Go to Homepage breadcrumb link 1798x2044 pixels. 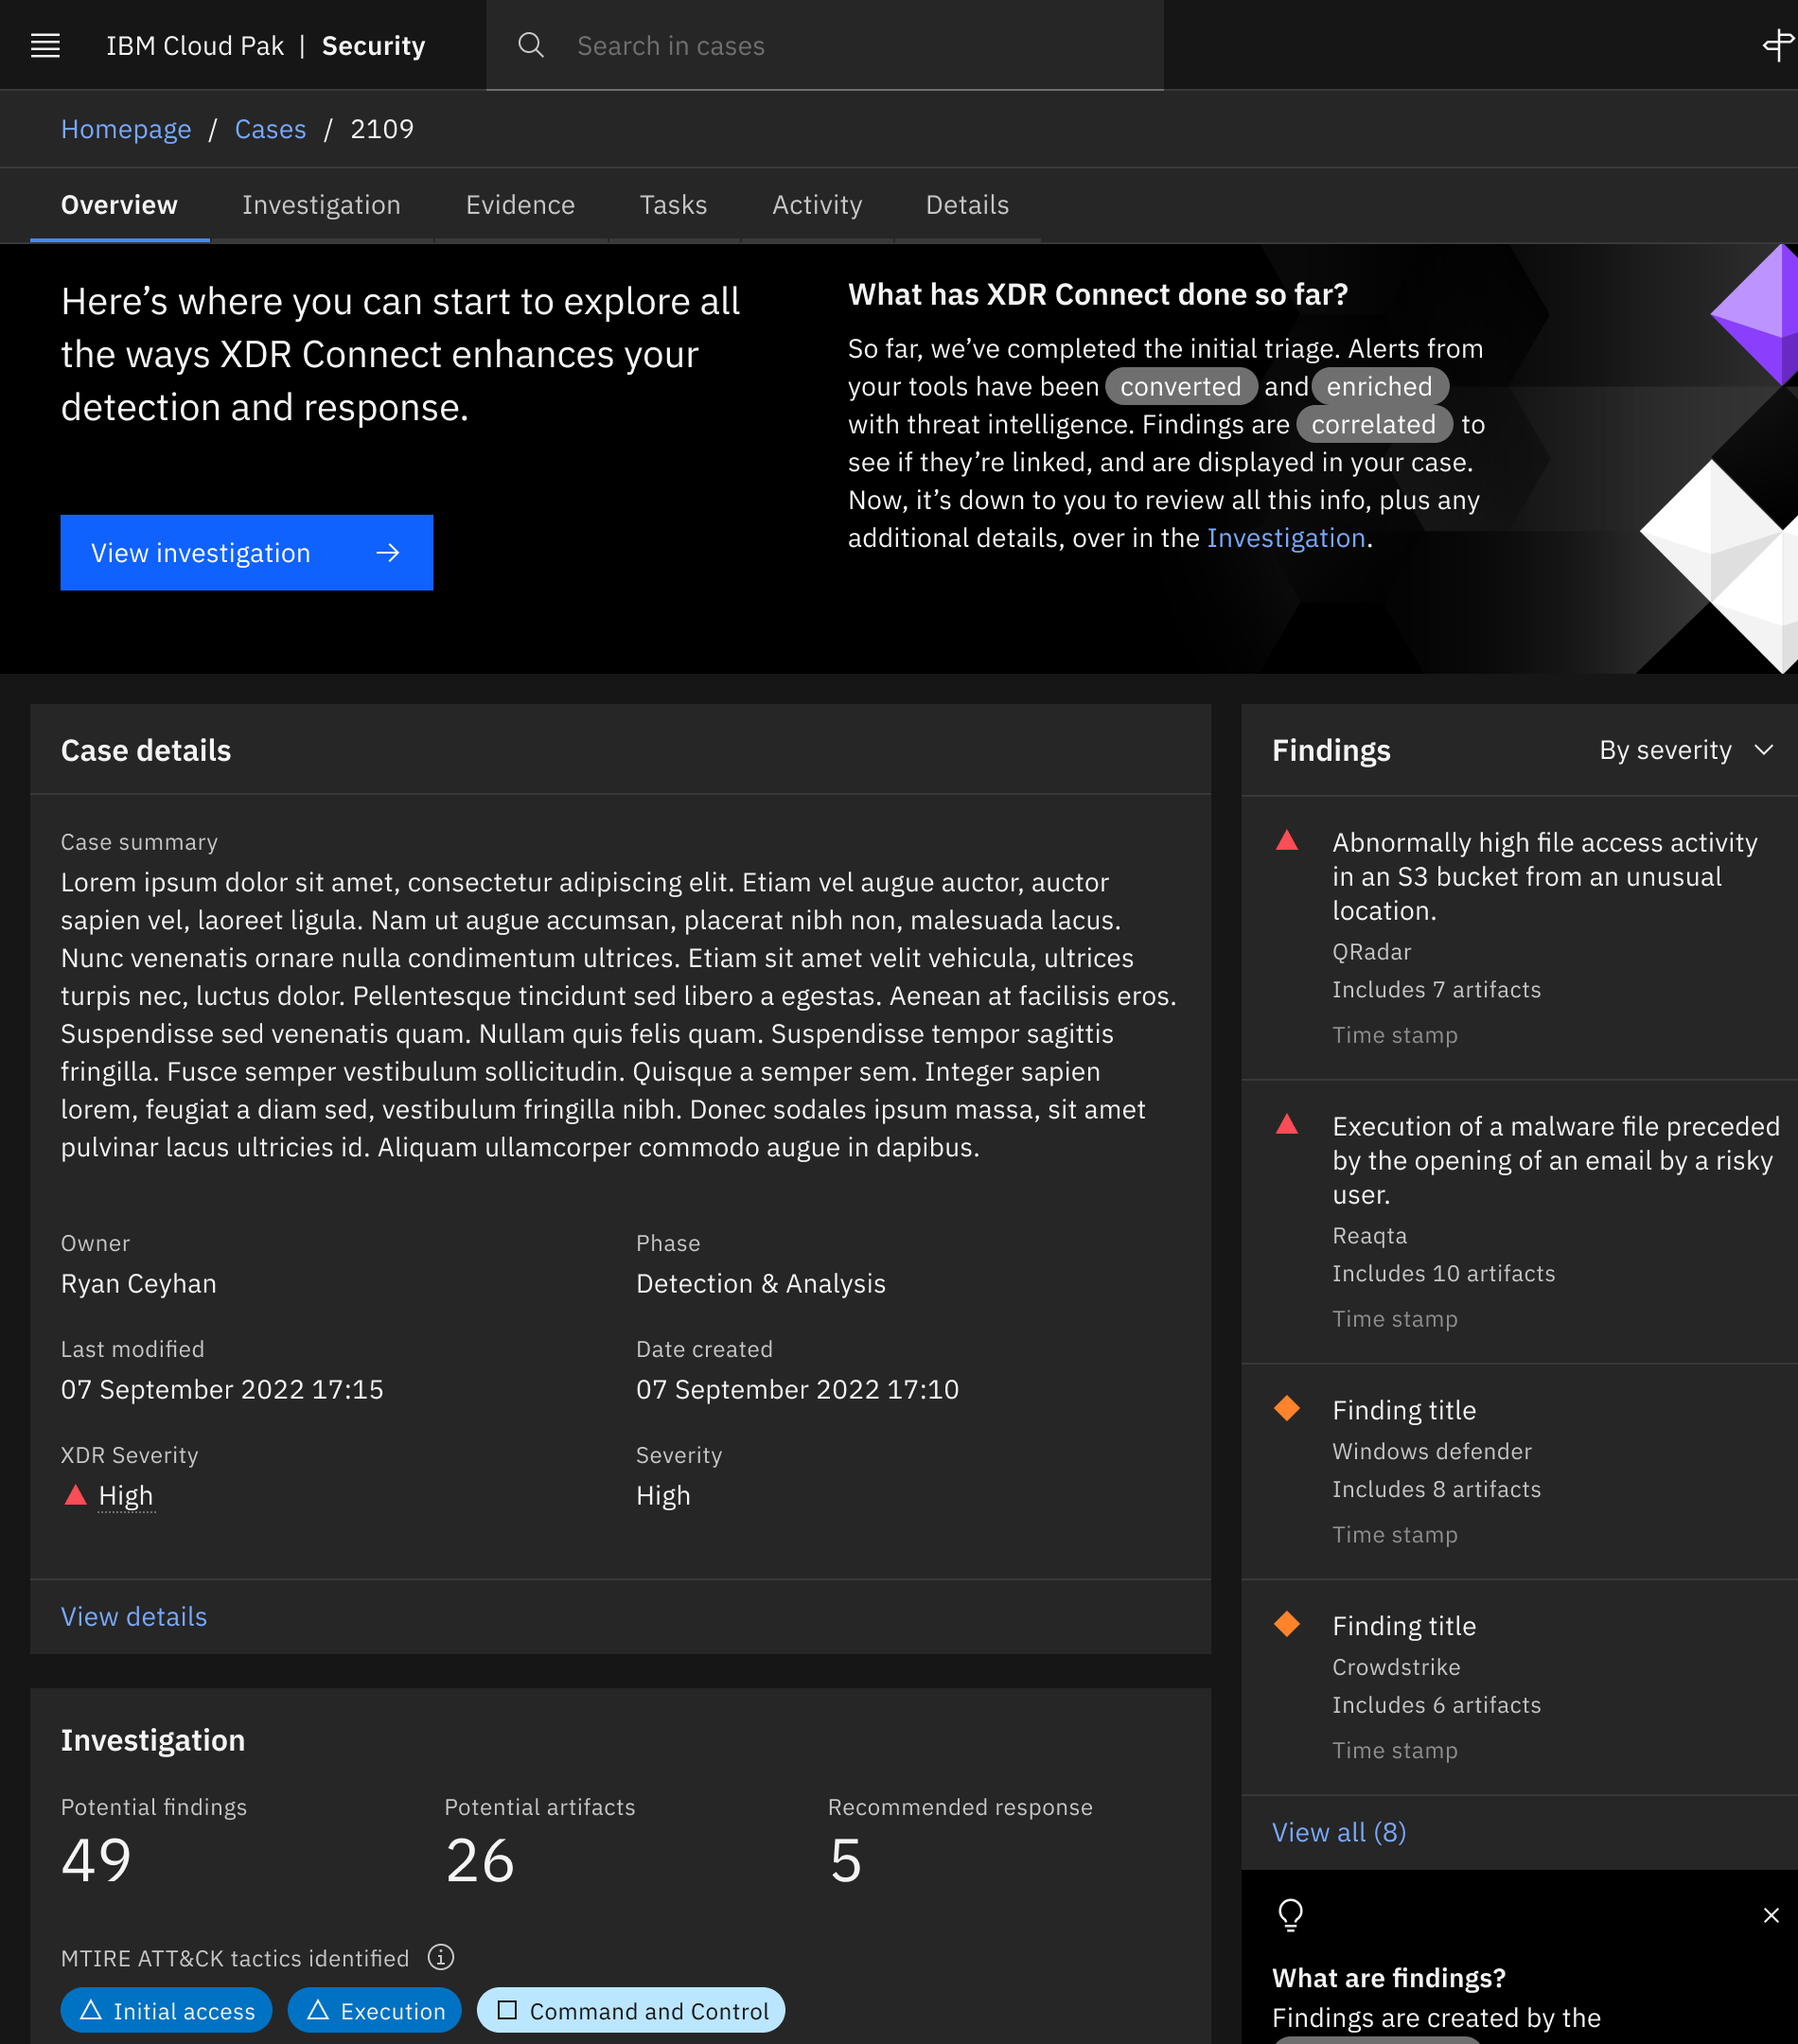coord(126,129)
